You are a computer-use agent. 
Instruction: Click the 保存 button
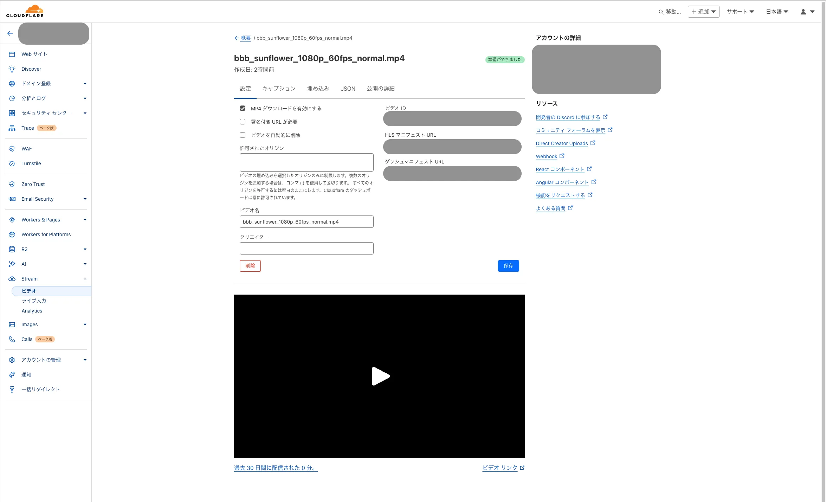508,266
